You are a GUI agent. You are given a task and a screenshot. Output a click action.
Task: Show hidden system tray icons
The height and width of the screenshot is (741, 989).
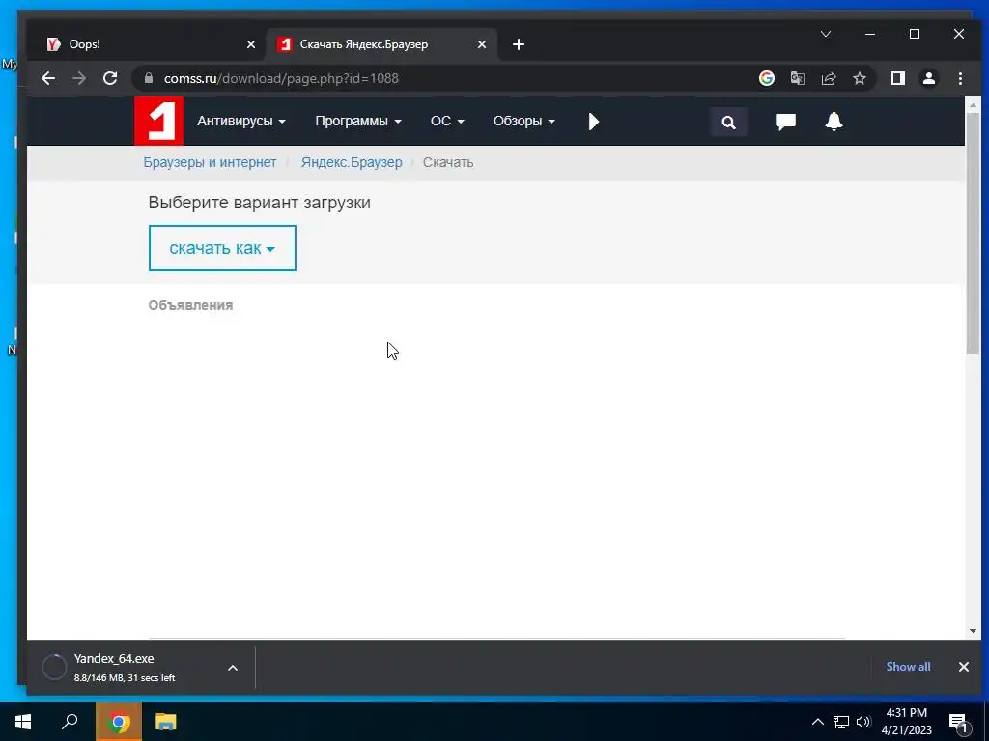click(817, 722)
